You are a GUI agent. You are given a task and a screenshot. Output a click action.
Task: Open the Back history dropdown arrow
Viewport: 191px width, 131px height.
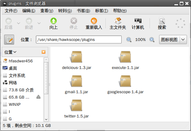[x=19, y=23]
